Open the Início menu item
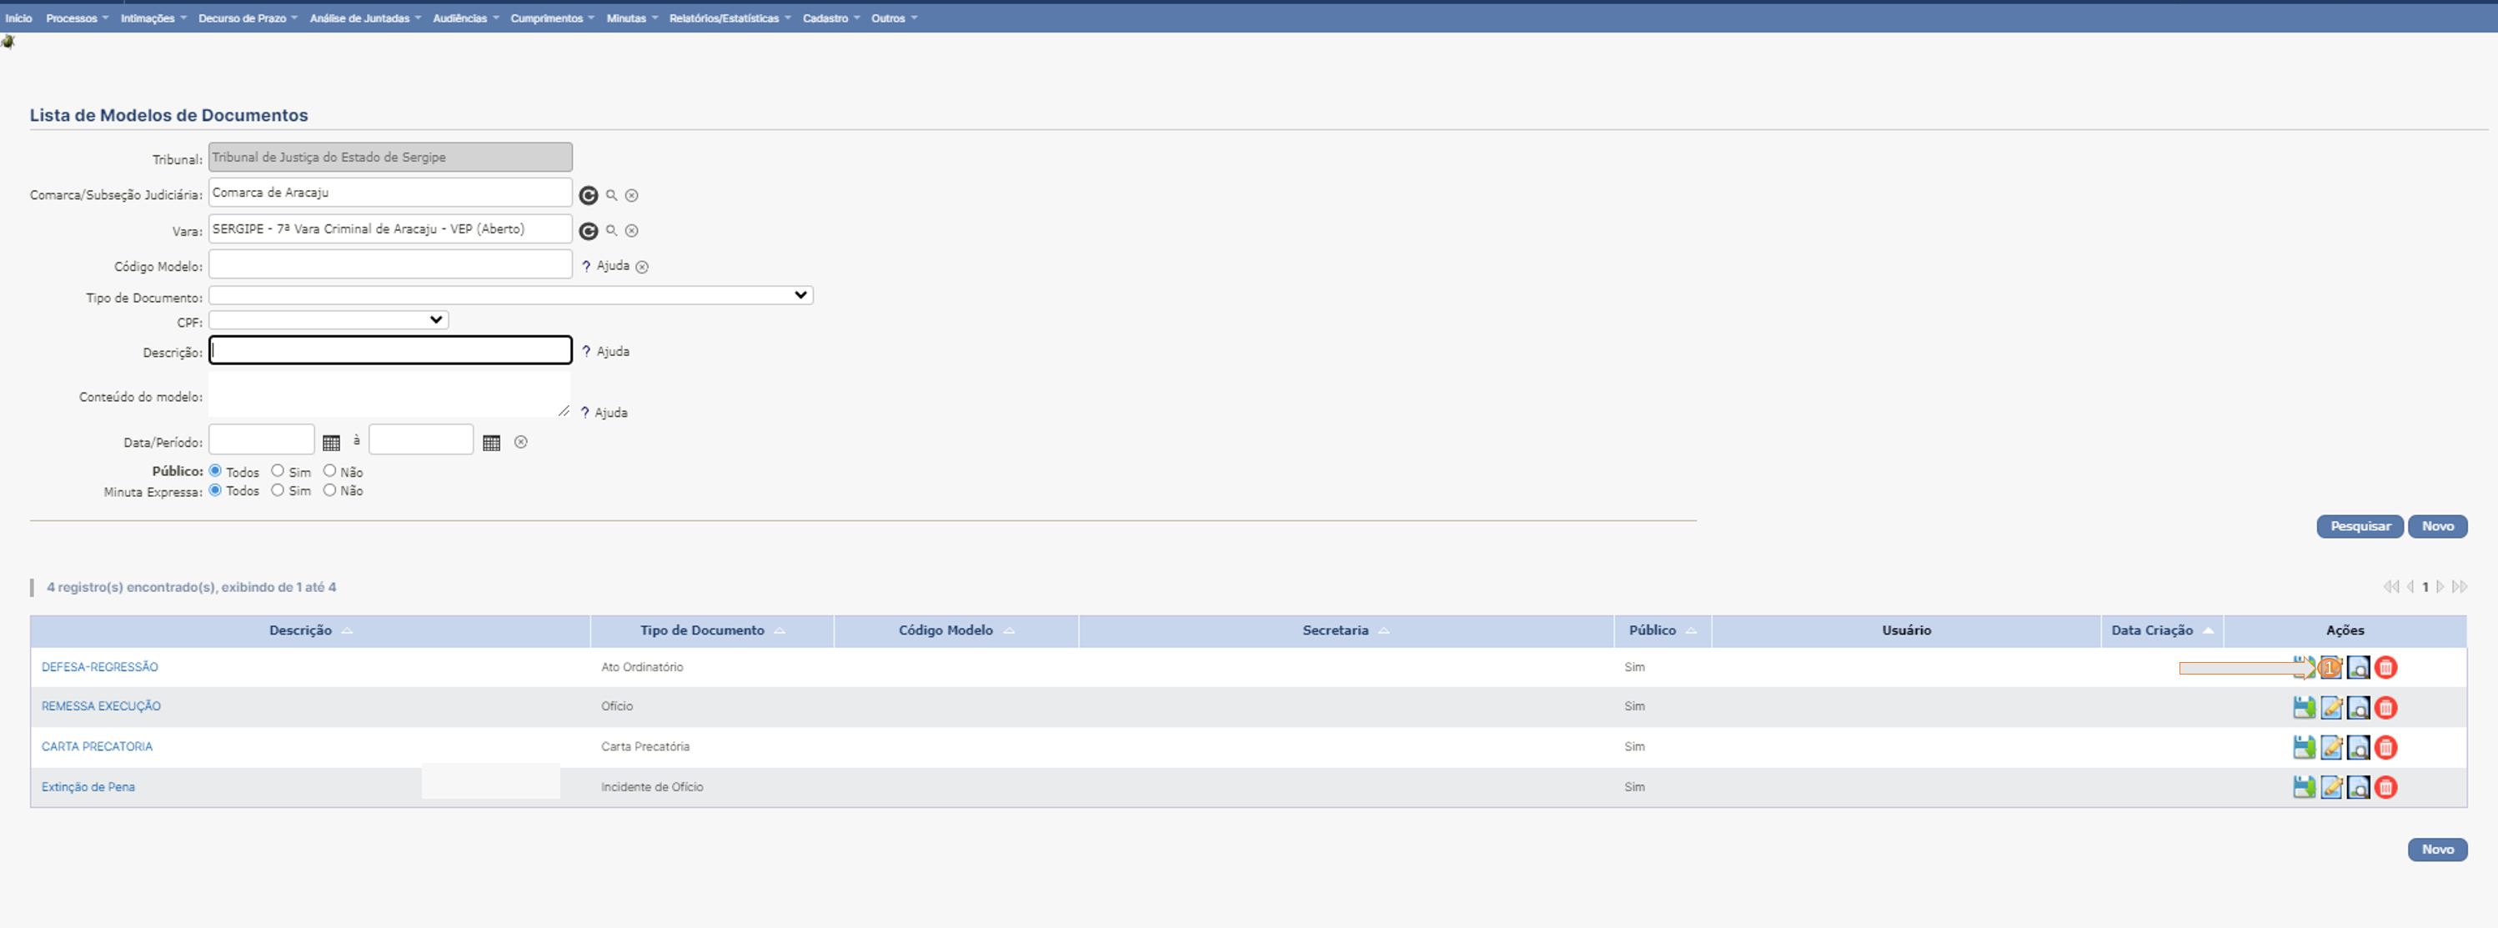 [x=18, y=18]
